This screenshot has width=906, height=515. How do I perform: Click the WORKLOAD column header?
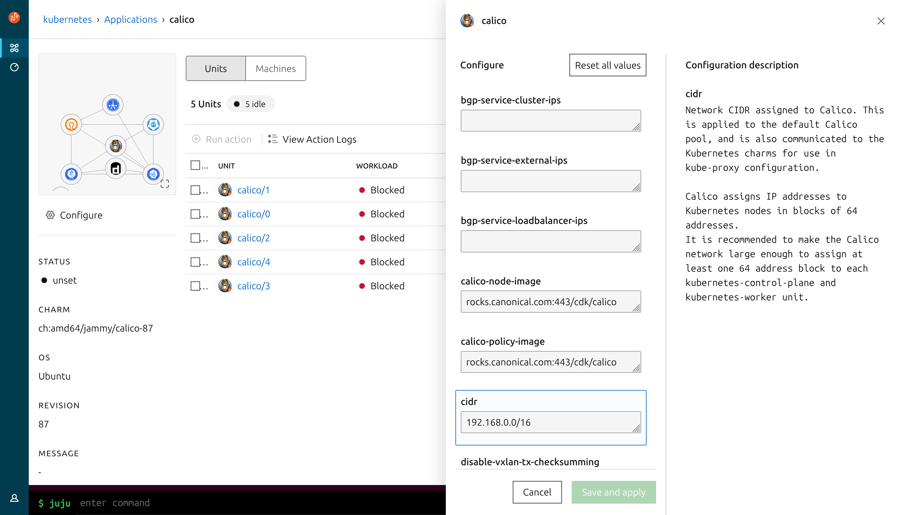377,166
